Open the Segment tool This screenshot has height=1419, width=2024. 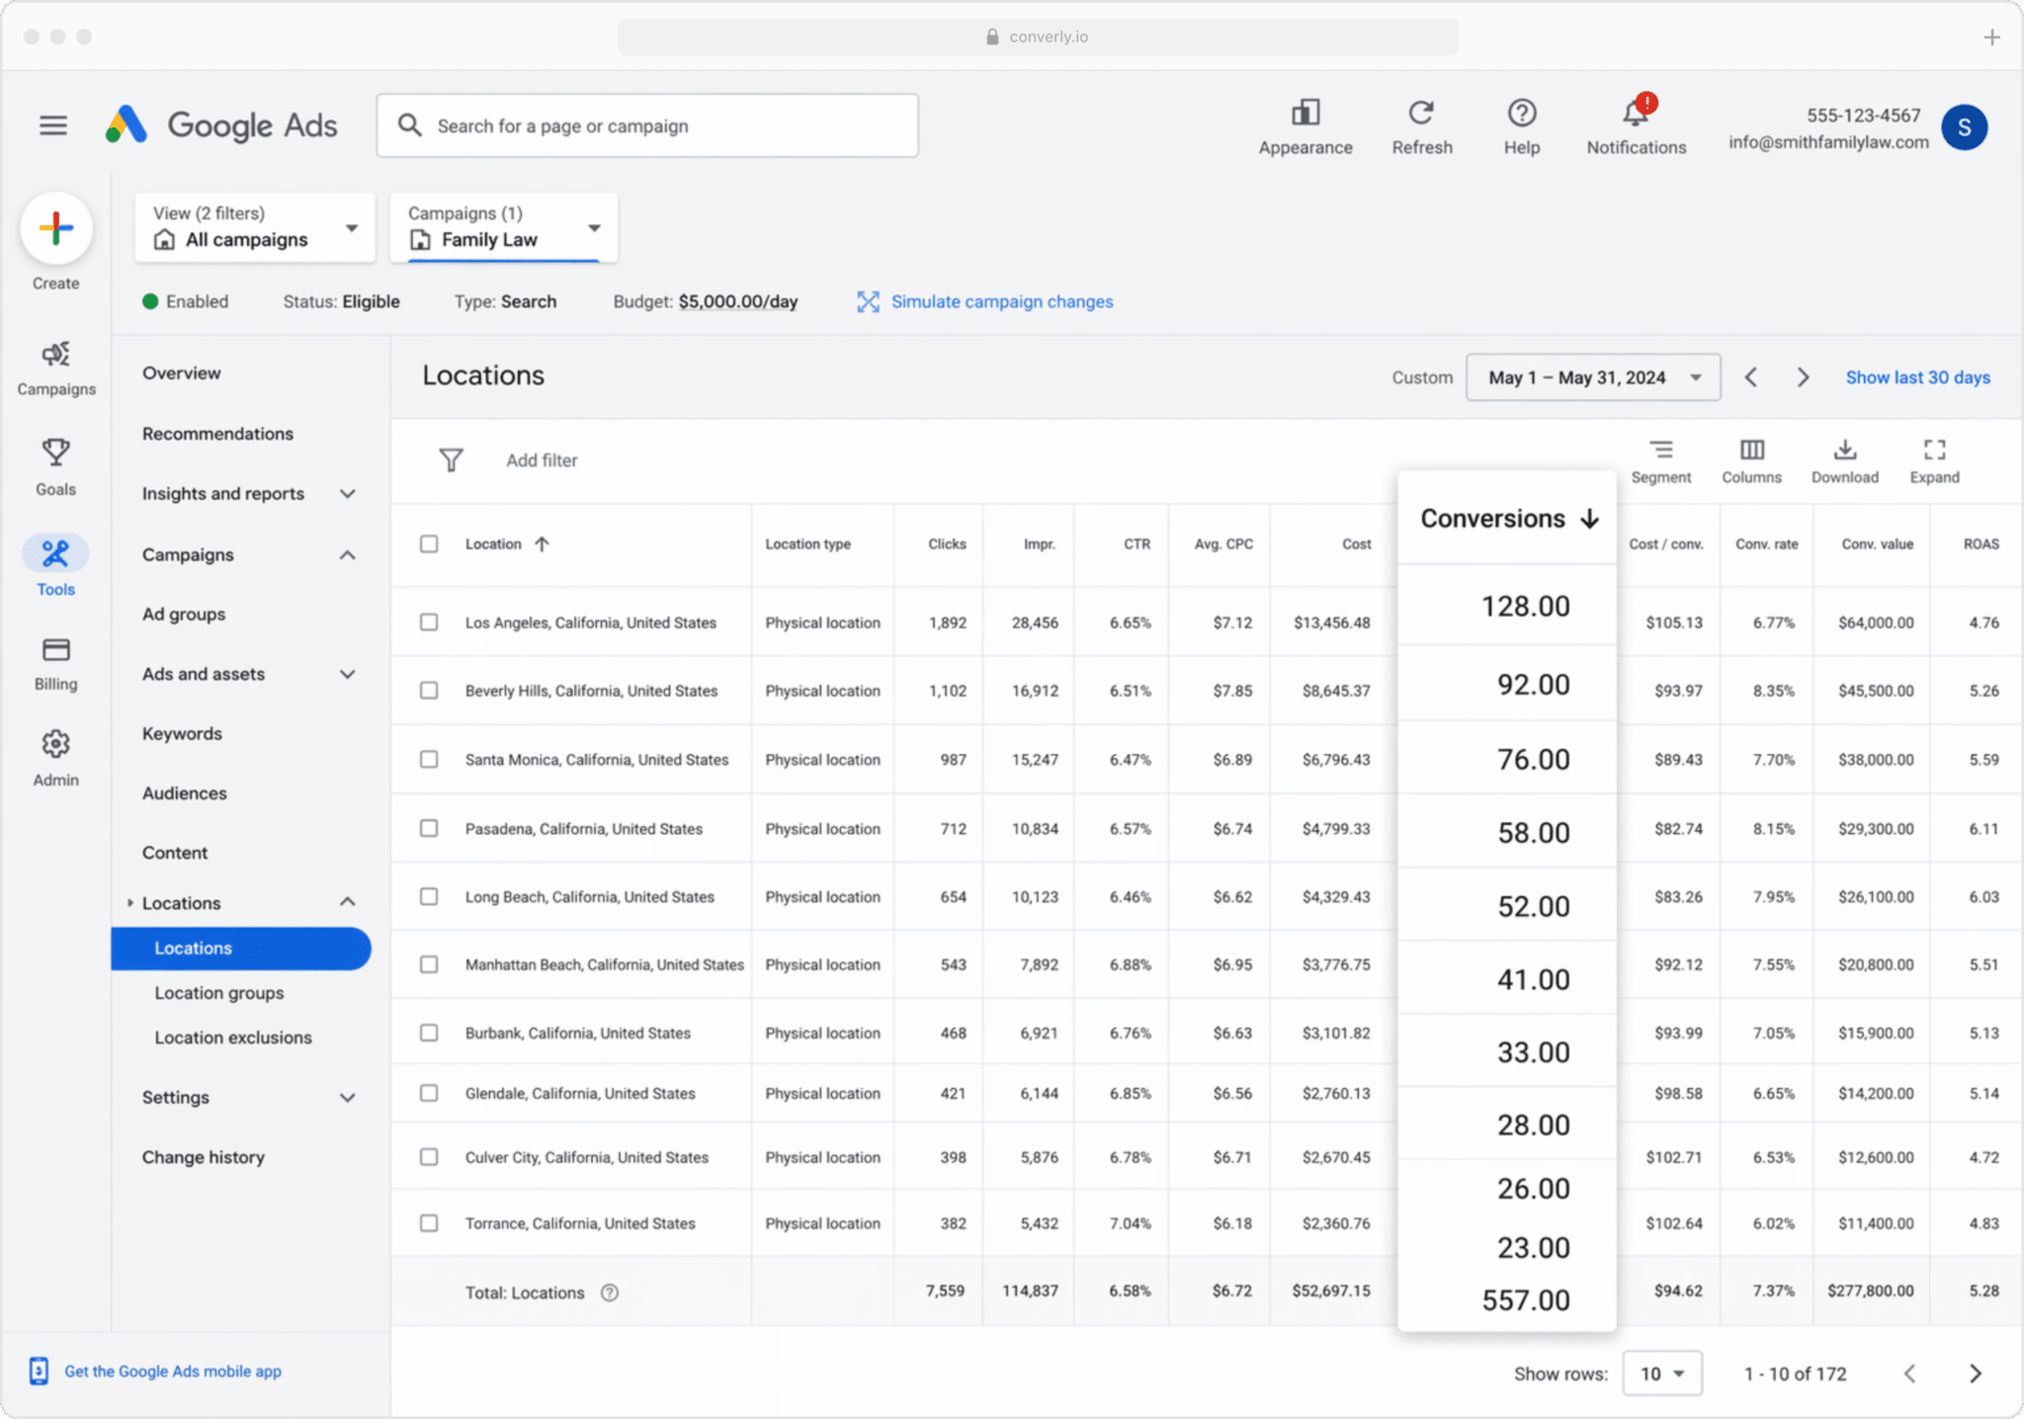1660,461
